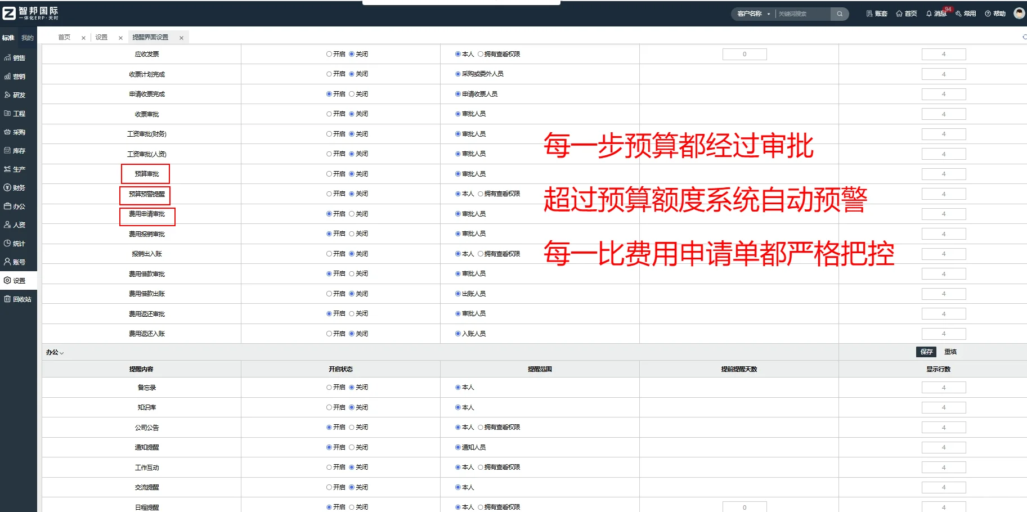Screen dimensions: 1027x512
Task: Enable 备忘录 reminder with 开启
Action: click(x=329, y=387)
